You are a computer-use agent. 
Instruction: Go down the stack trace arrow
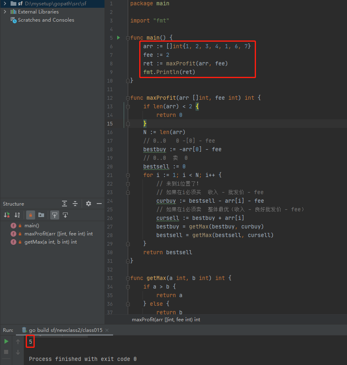coord(18,352)
